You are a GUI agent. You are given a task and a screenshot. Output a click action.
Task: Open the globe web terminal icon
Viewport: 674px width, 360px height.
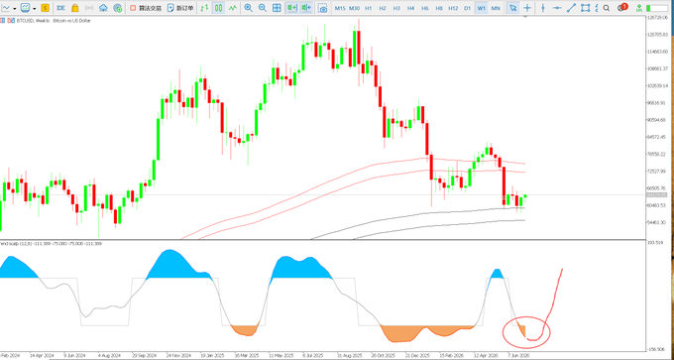[x=117, y=8]
